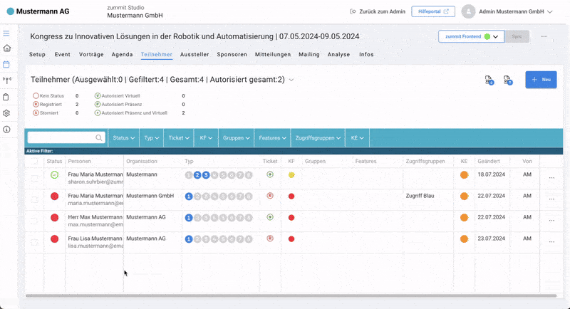
Task: Select the checkbox for Frau Lisa Mustermann's row
Action: [34, 242]
